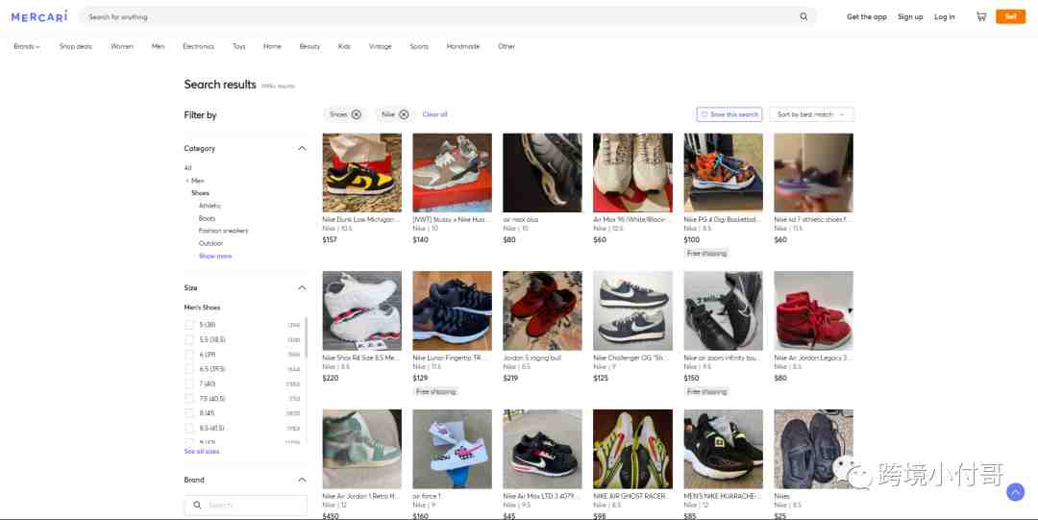
Task: Open the Handmade category menu item
Action: pos(462,46)
